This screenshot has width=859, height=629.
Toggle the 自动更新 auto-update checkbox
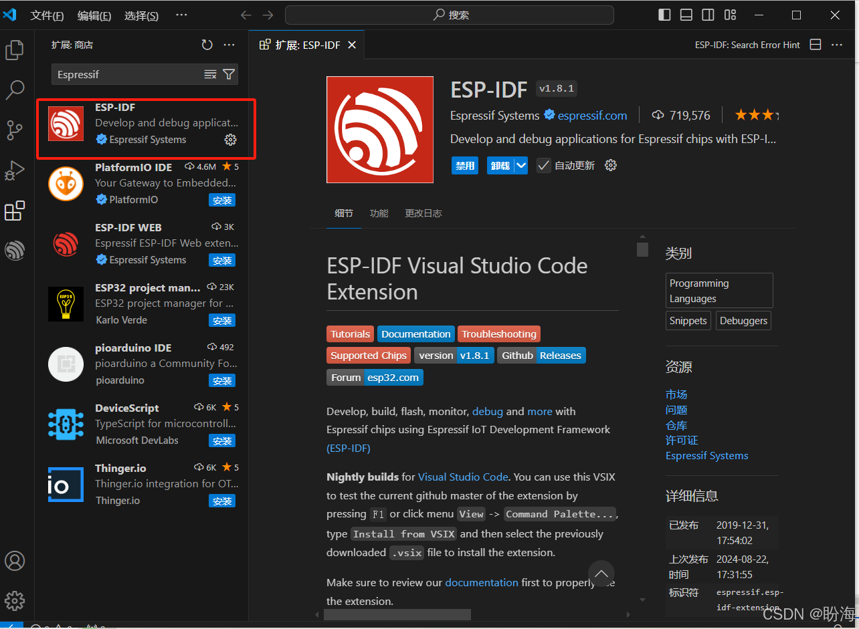click(x=543, y=165)
